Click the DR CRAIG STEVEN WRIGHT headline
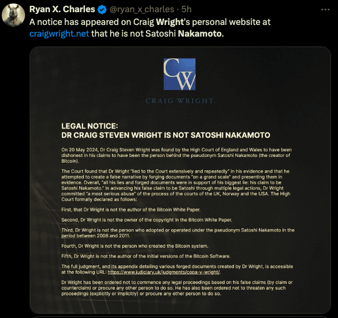 (166, 135)
